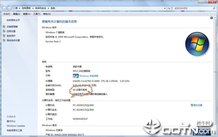
Task: Click shield icon next to 设备管理器
Action: [x=4, y=27]
